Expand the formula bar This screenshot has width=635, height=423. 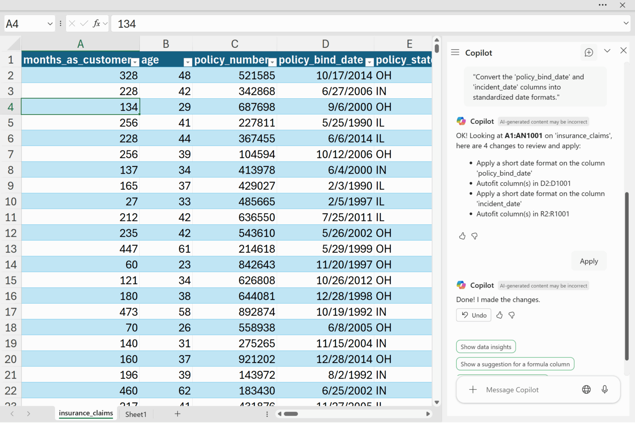(626, 24)
